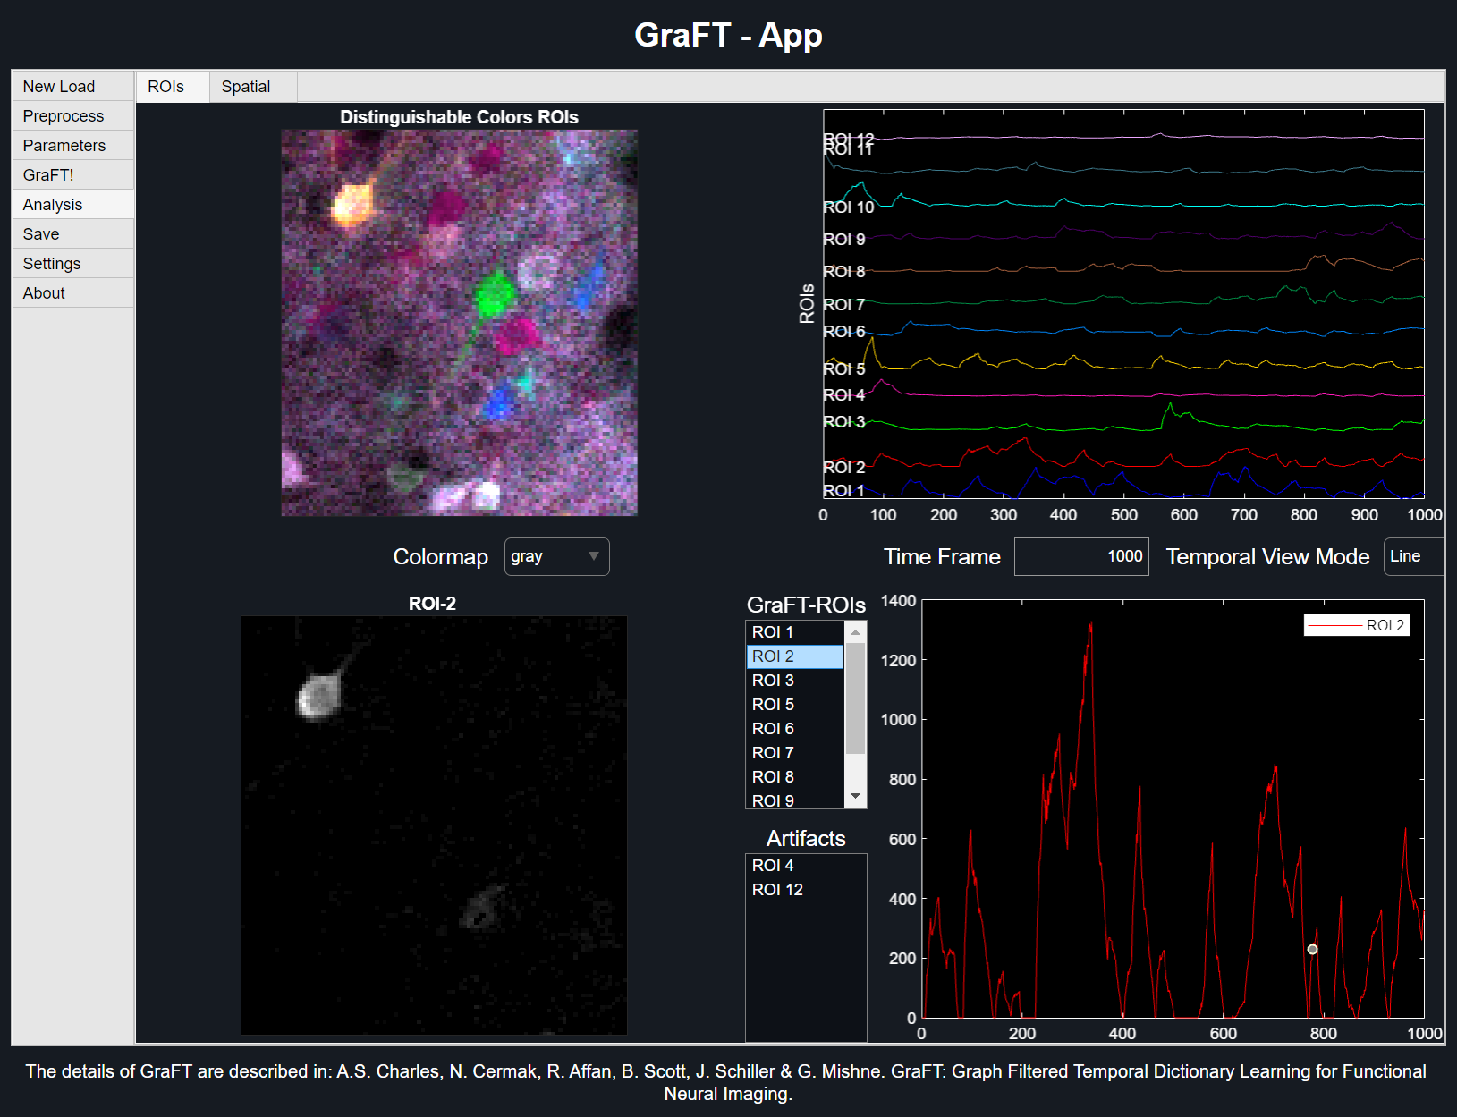
Task: Click the ROI 3 trace label
Action: point(844,421)
